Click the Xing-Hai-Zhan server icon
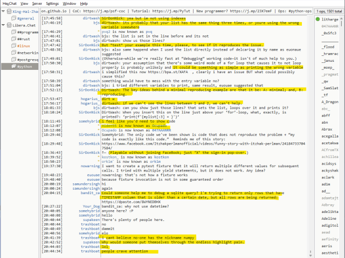Viewport: 345px width, 258px height. [9, 11]
